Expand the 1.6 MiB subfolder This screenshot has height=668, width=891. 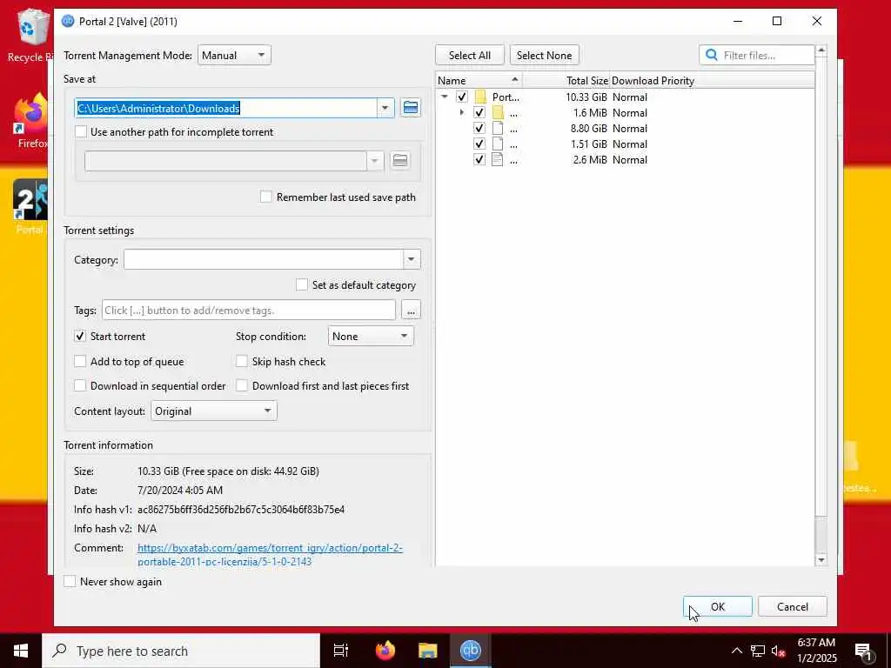[x=461, y=112]
